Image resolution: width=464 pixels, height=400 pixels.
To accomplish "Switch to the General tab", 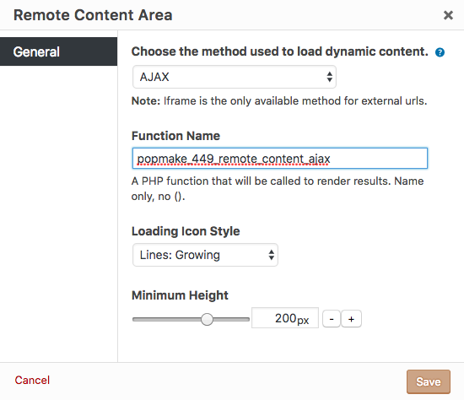I will (58, 51).
